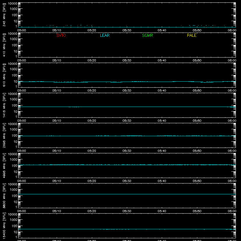Image resolution: width=241 pixels, height=241 pixels.
Task: Click the 05:20 time label under 2695 MHz plot
Action: click(92, 151)
